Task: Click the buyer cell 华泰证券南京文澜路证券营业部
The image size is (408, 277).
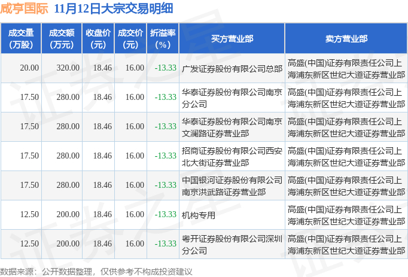Action: [232, 127]
